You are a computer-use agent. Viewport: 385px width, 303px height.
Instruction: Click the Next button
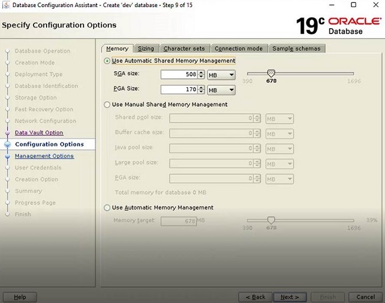pos(290,297)
